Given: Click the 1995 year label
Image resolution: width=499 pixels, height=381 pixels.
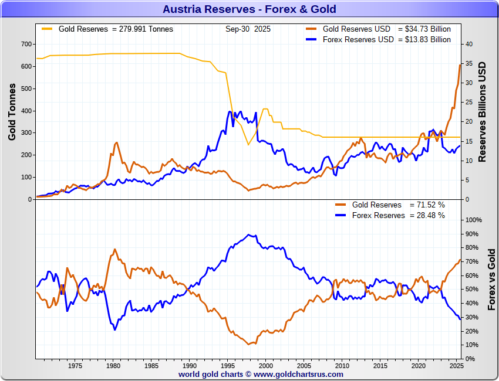Looking at the screenshot, I should 228,366.
